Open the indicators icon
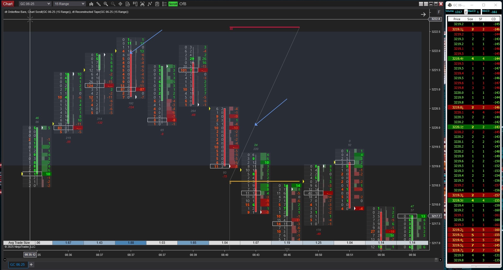This screenshot has height=270, width=503. point(143,4)
